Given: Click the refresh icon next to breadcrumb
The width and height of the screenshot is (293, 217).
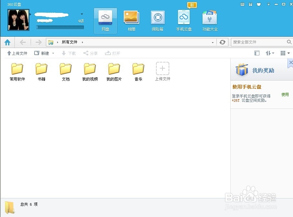Looking at the screenshot, I should click(x=223, y=42).
